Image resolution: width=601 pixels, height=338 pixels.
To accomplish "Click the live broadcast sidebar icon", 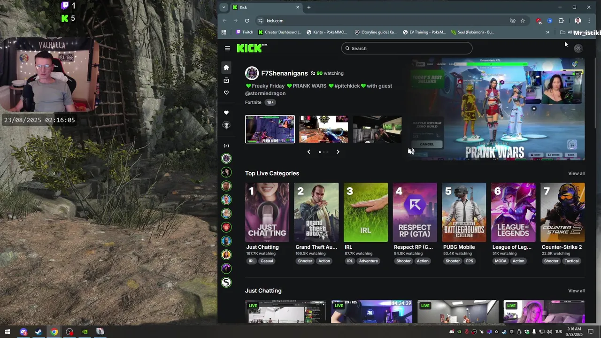I will 226,146.
